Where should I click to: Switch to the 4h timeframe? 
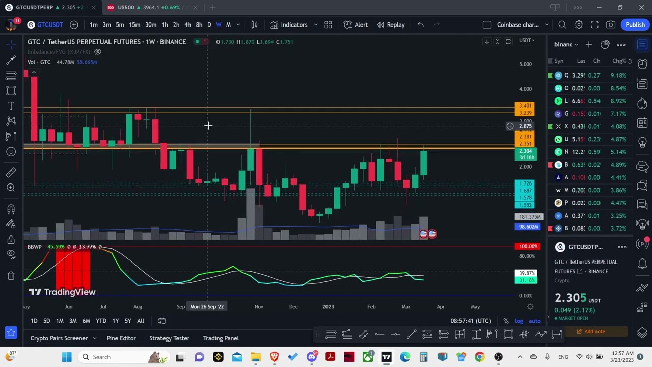pyautogui.click(x=187, y=24)
